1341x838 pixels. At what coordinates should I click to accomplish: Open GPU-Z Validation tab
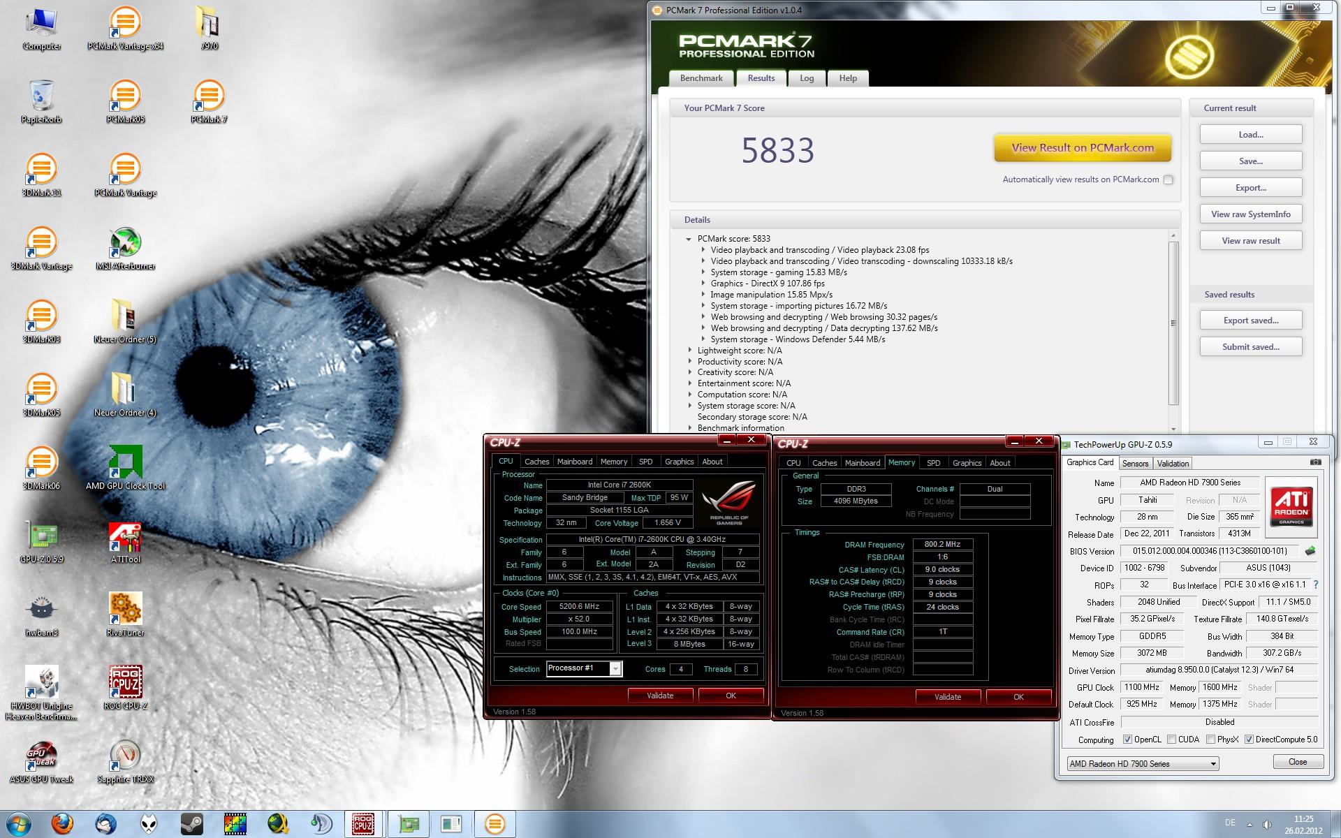pos(1173,464)
